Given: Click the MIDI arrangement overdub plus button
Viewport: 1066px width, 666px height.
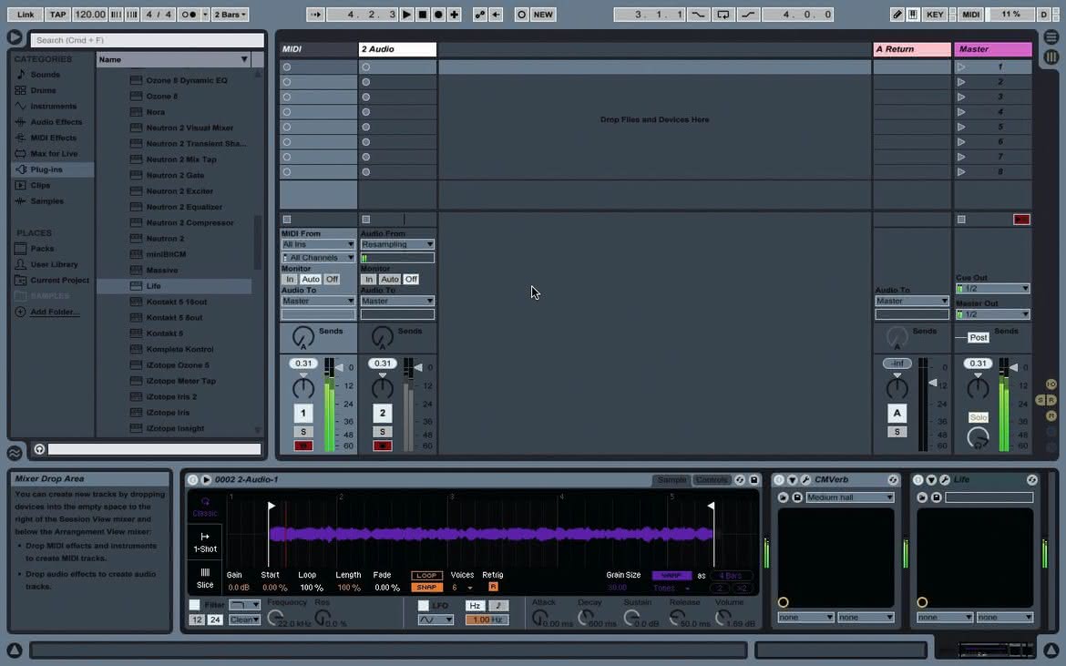Looking at the screenshot, I should pos(455,15).
